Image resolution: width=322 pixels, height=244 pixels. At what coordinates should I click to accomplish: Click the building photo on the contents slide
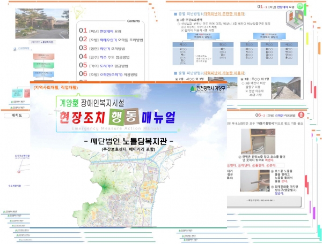click(x=42, y=24)
